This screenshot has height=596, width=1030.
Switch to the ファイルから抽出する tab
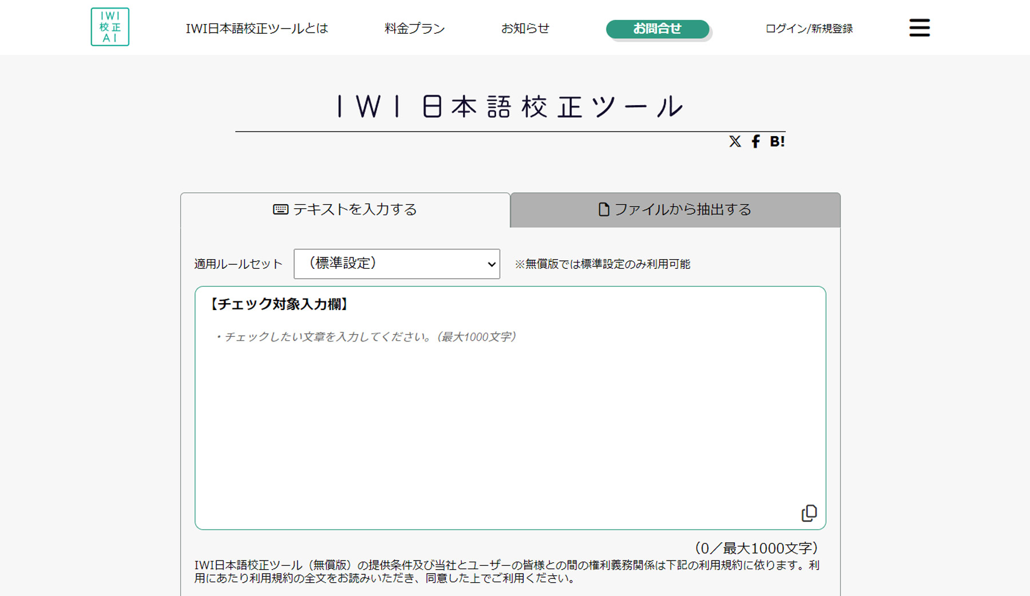(x=675, y=210)
